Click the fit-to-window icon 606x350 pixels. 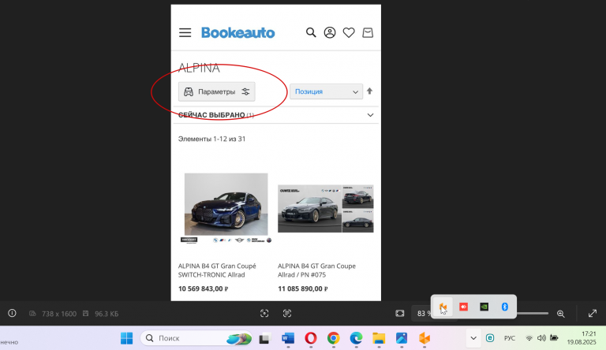400,313
